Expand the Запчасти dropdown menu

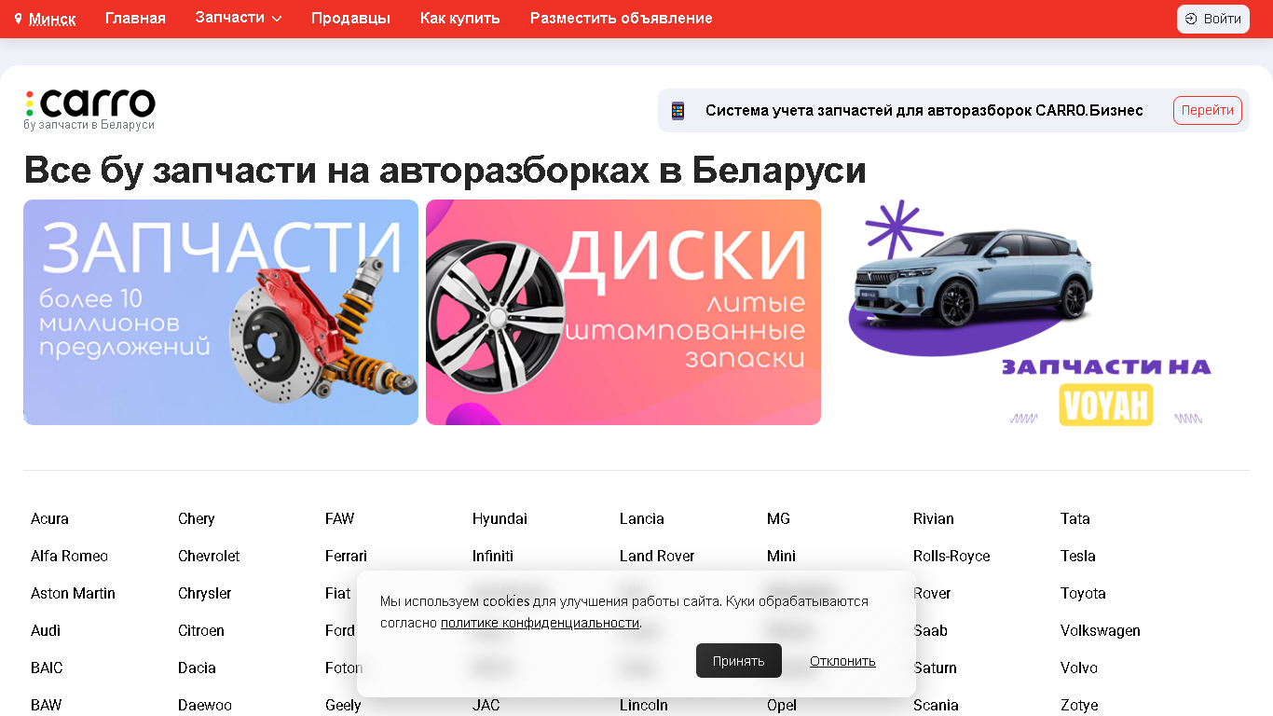(x=239, y=18)
